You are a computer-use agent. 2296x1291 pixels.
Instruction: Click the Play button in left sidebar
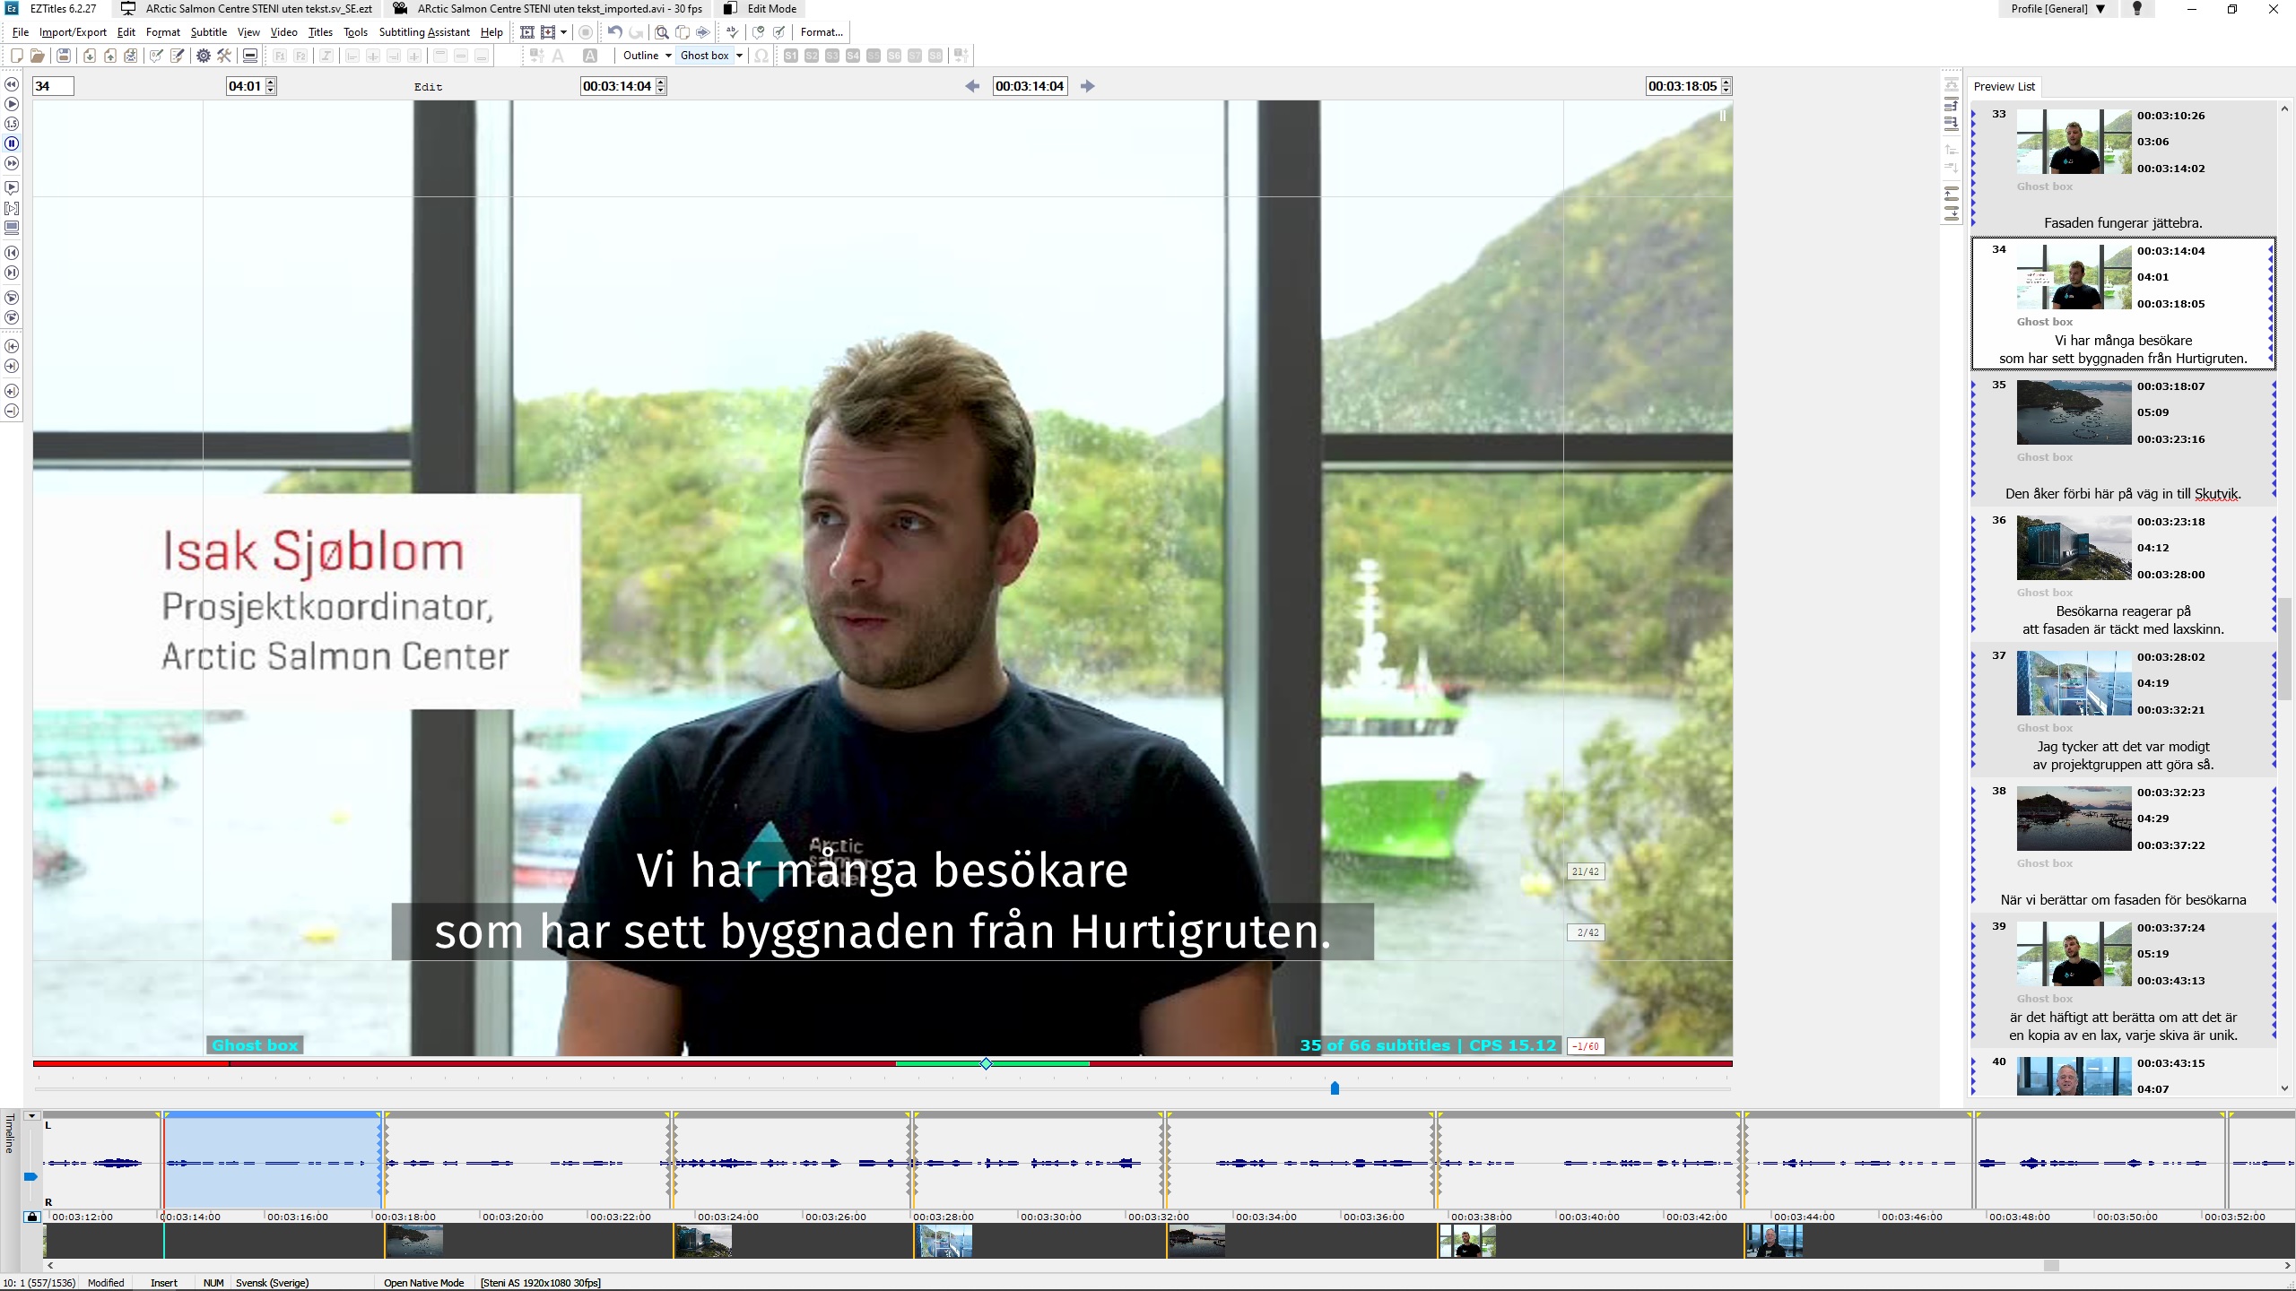(x=12, y=104)
